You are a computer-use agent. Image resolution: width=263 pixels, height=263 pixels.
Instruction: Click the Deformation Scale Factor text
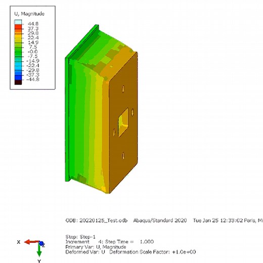tap(153, 252)
